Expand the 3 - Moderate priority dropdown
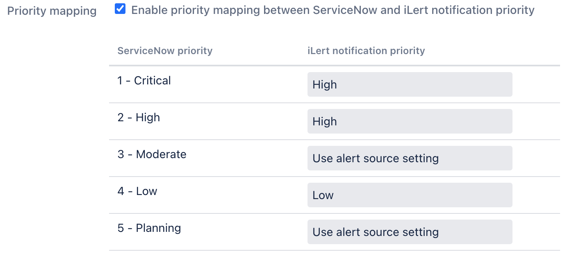The image size is (574, 263). (410, 158)
